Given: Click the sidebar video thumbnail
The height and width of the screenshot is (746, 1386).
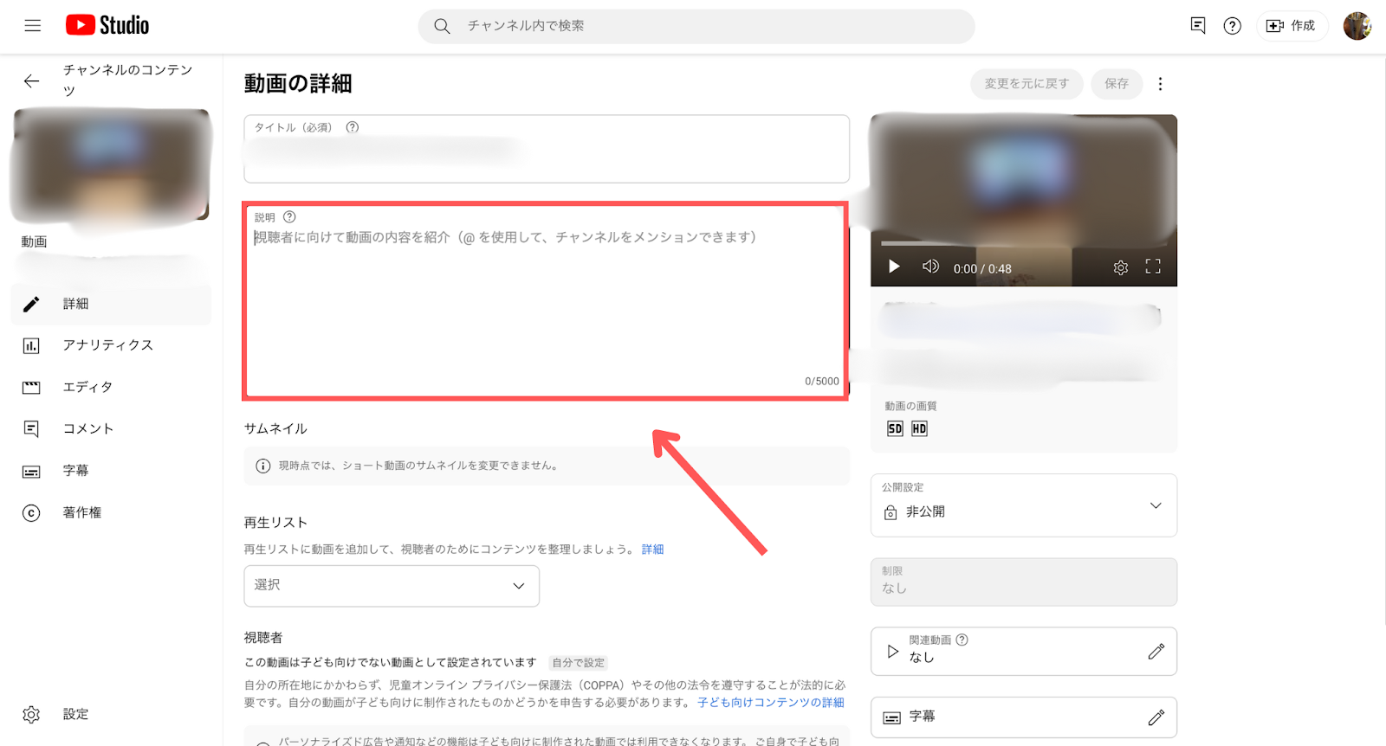Looking at the screenshot, I should [x=111, y=164].
